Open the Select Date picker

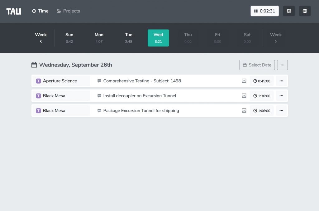tap(257, 65)
